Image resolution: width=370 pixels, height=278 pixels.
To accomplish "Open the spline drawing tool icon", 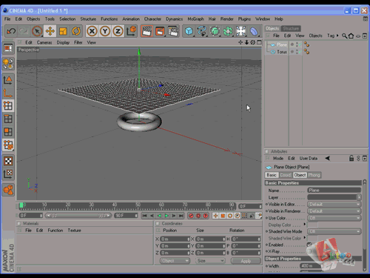I will pyautogui.click(x=202, y=31).
